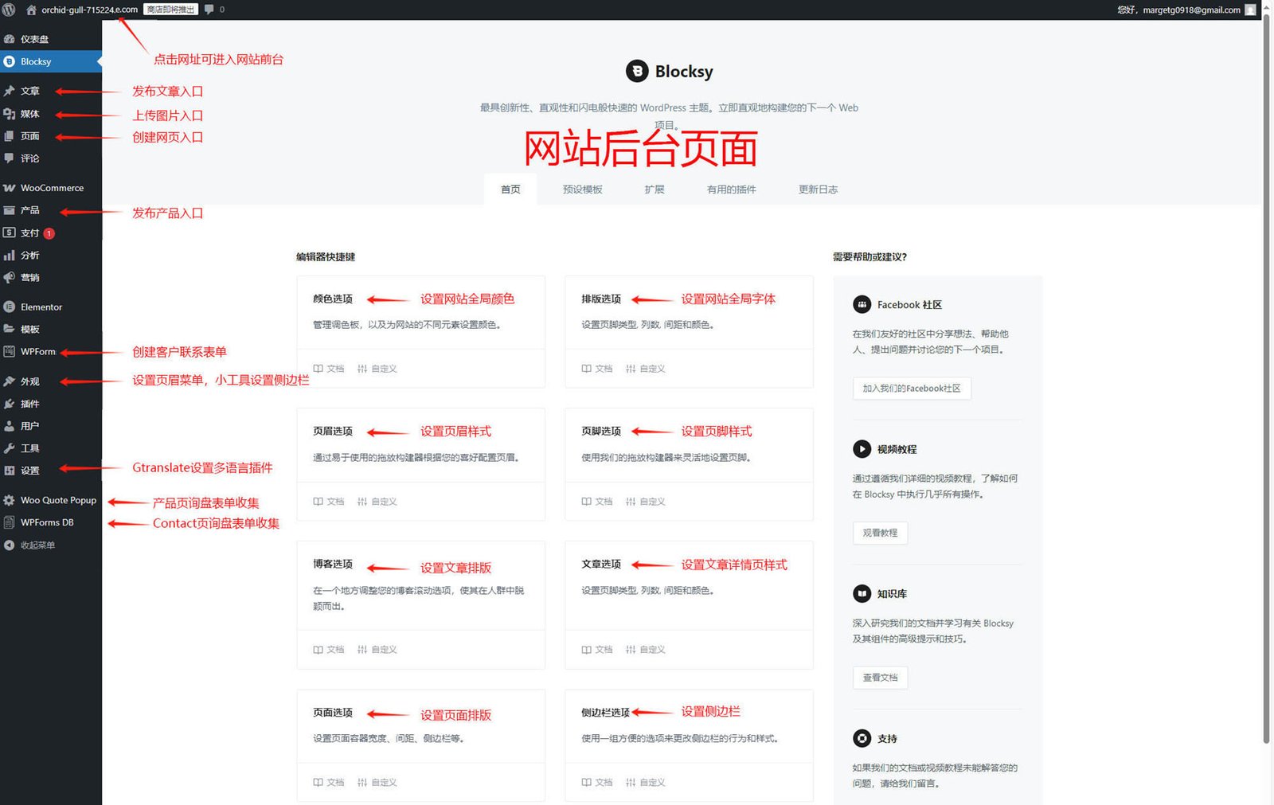Viewport: 1274px width, 805px height.
Task: Click the 加入我们的Facebook社区 button
Action: [x=911, y=389]
